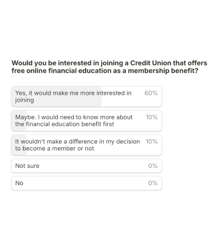Click "membership benefit?" in the heading

tap(163, 71)
